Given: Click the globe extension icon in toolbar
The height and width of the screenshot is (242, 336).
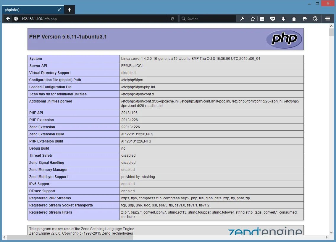Looking at the screenshot, I should click(x=315, y=19).
